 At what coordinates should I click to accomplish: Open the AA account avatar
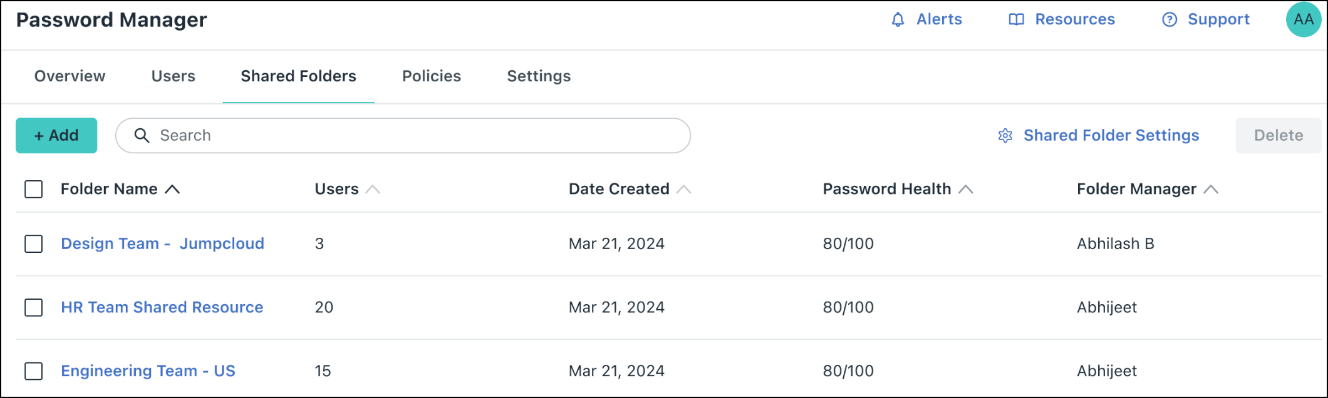pyautogui.click(x=1304, y=19)
